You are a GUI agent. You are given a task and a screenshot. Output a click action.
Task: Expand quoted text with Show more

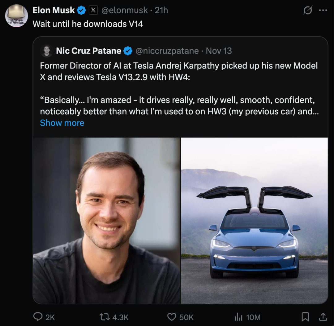pyautogui.click(x=62, y=123)
